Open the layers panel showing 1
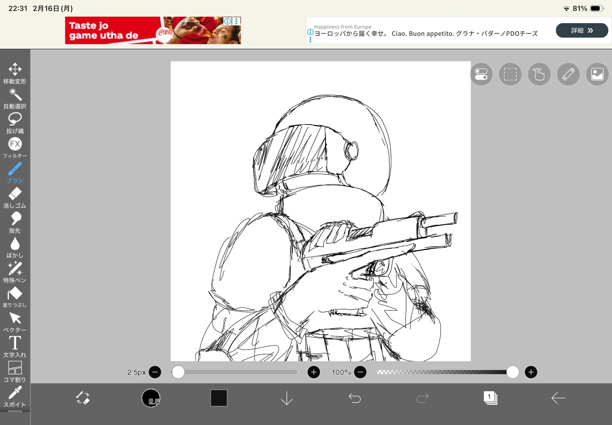Viewport: 612px width, 425px height. [x=490, y=398]
